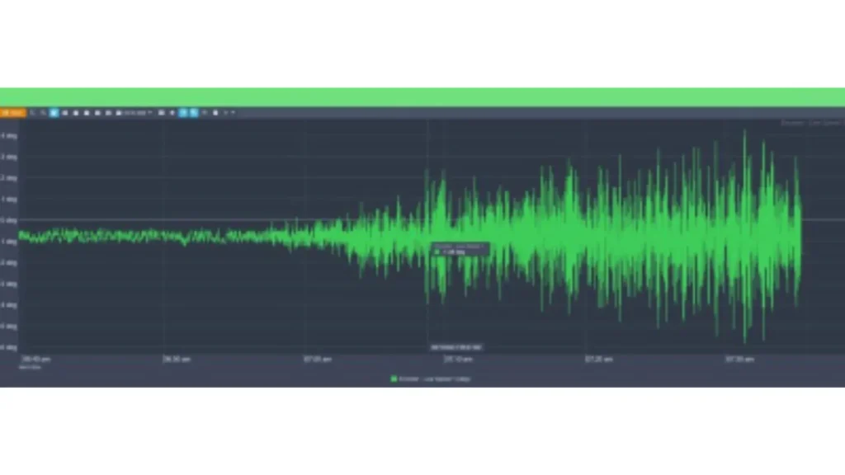Click the grid display icon in the toolbar

pyautogui.click(x=98, y=112)
